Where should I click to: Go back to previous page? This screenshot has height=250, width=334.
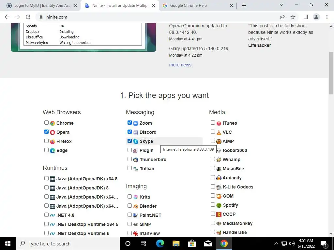(7, 17)
